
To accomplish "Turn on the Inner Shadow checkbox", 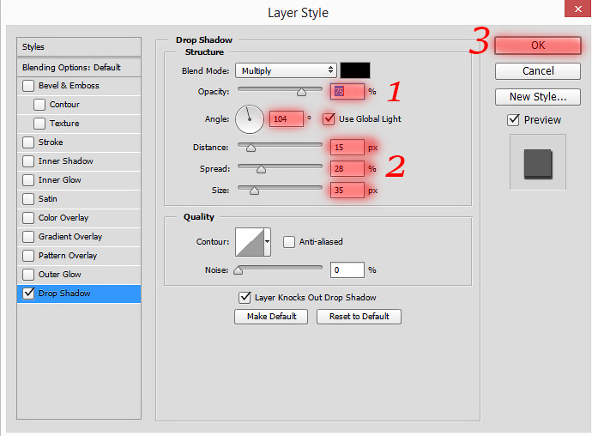I will click(28, 161).
